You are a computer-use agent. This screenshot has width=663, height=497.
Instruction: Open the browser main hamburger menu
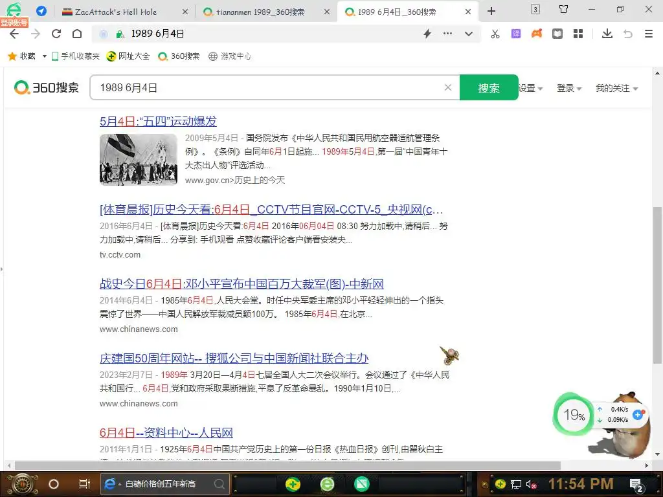point(649,34)
